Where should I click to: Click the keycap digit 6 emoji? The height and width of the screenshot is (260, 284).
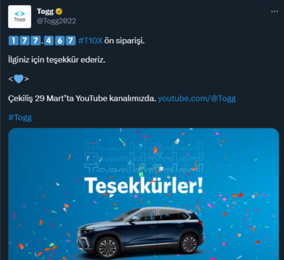pyautogui.click(x=60, y=41)
